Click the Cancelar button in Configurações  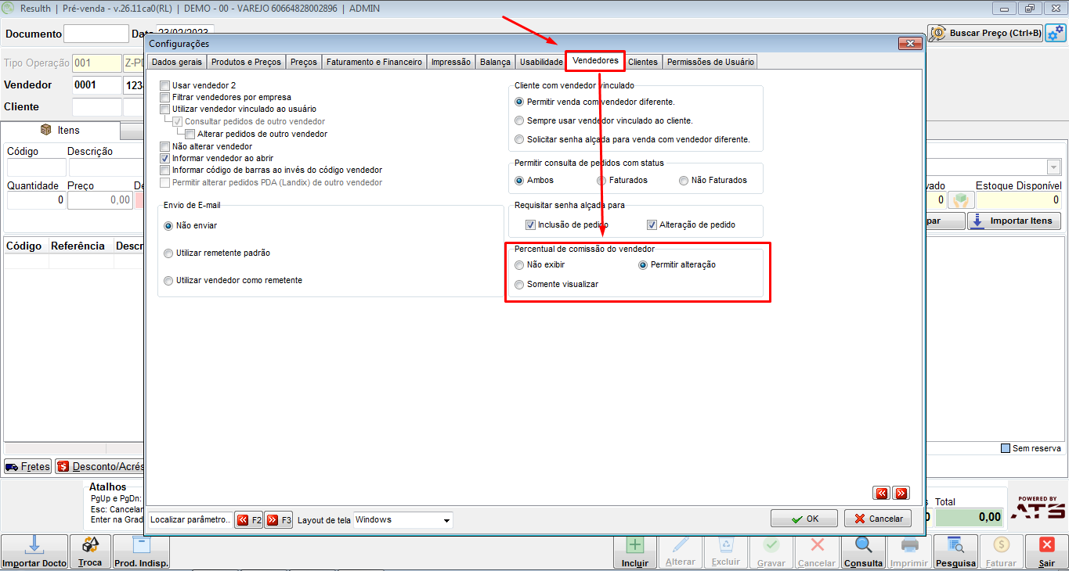click(877, 519)
